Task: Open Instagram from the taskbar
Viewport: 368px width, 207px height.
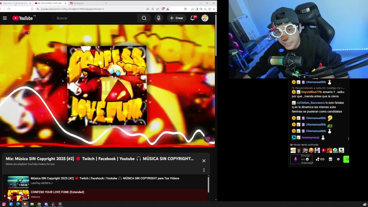Action: pos(4,204)
